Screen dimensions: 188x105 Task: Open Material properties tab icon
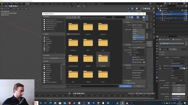pyautogui.click(x=157, y=78)
